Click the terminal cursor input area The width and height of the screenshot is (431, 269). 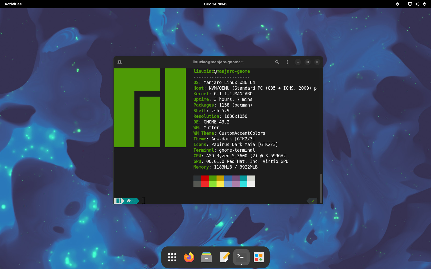143,201
